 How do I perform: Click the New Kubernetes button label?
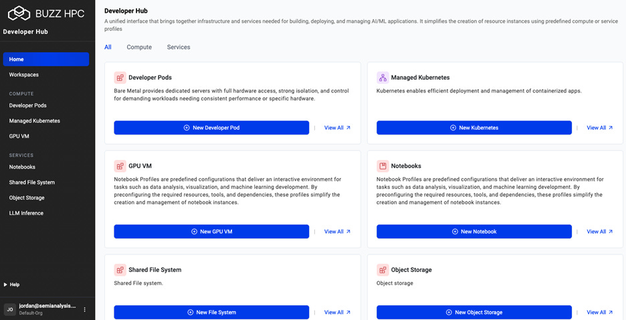pyautogui.click(x=479, y=128)
